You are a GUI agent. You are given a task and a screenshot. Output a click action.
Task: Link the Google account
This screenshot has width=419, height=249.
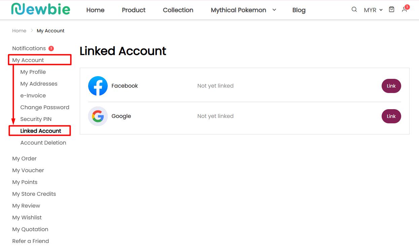coord(391,116)
